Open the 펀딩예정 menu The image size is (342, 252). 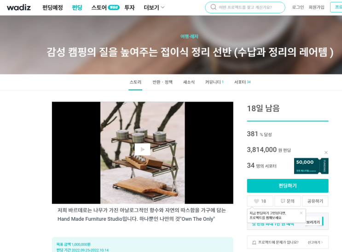point(52,7)
